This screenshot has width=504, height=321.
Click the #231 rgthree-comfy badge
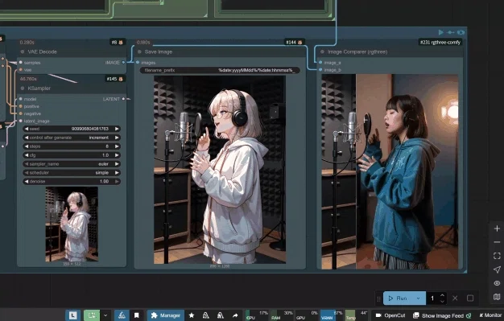point(440,43)
